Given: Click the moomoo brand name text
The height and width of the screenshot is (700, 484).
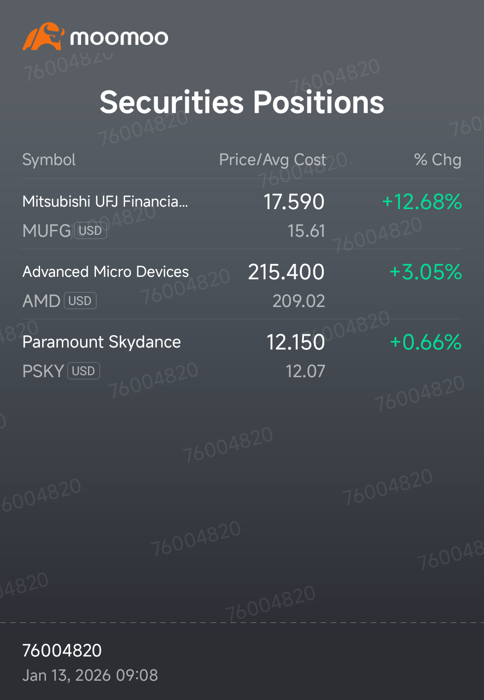Looking at the screenshot, I should [x=119, y=38].
